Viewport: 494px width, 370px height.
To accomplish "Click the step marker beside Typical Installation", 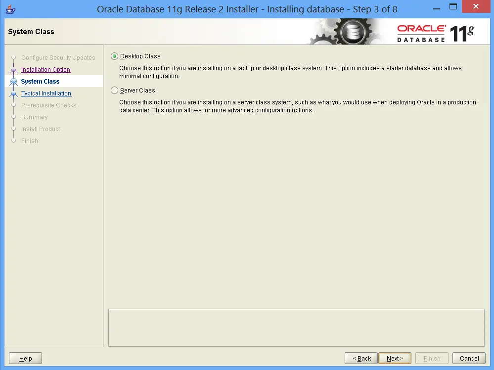I will 14,94.
